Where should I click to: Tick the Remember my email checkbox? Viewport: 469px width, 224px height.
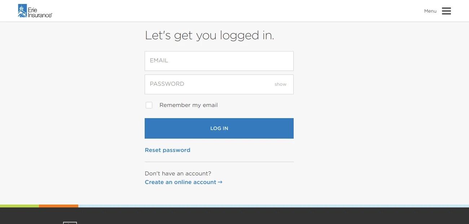point(149,105)
